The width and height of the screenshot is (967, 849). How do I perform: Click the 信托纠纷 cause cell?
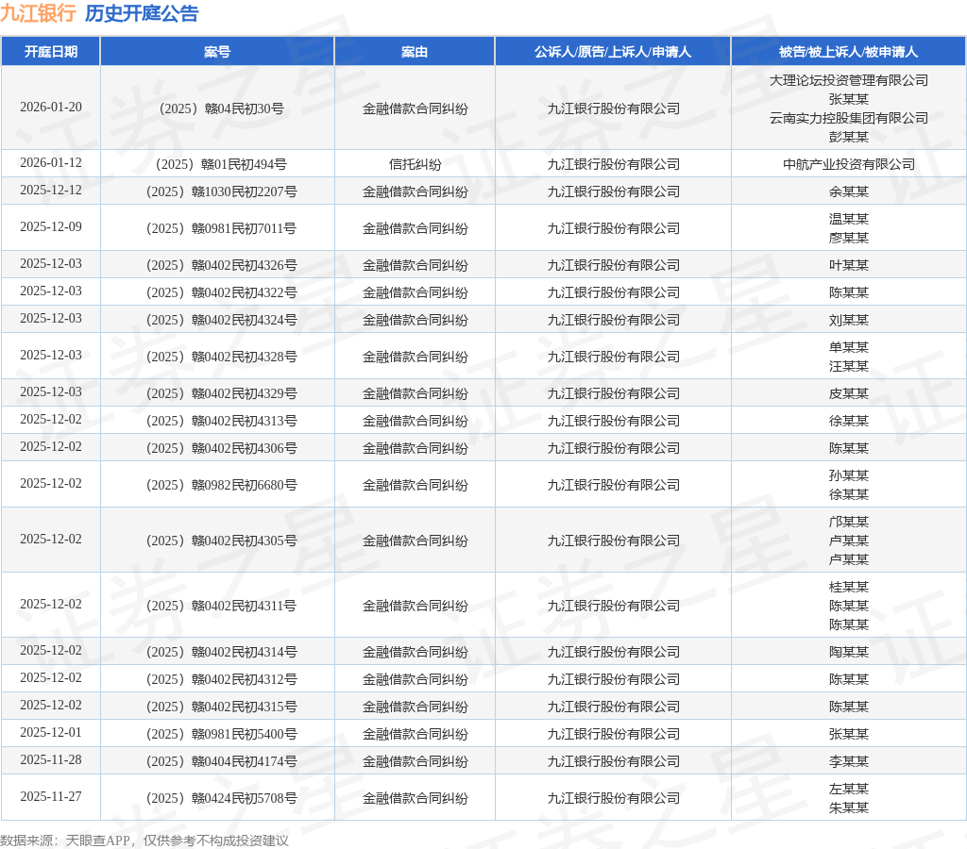click(x=416, y=164)
